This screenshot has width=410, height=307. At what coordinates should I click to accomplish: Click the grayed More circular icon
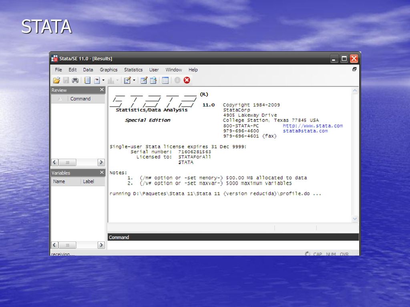click(x=177, y=80)
